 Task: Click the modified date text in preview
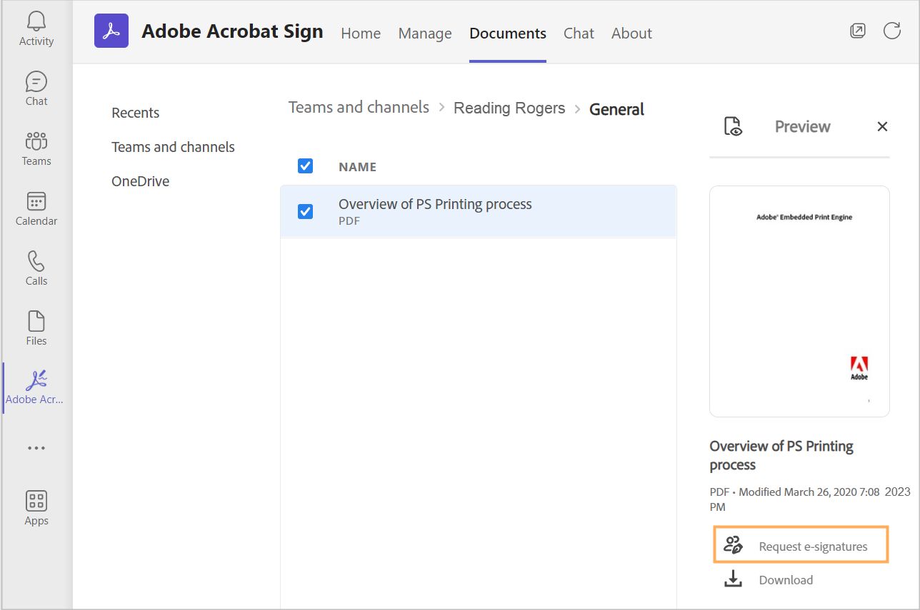810,499
